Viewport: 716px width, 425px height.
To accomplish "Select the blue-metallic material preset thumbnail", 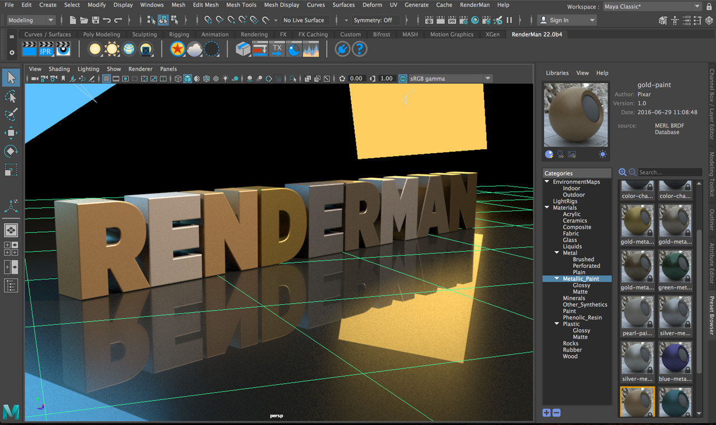I will (x=675, y=359).
